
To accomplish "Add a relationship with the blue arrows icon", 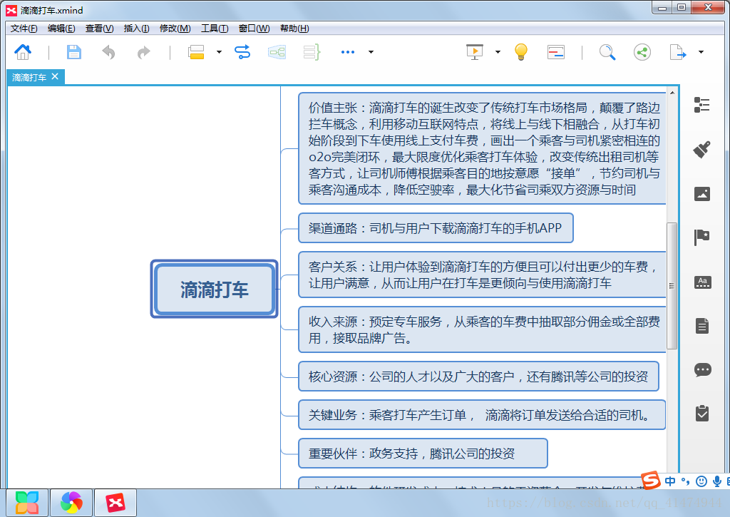I will pyautogui.click(x=242, y=51).
